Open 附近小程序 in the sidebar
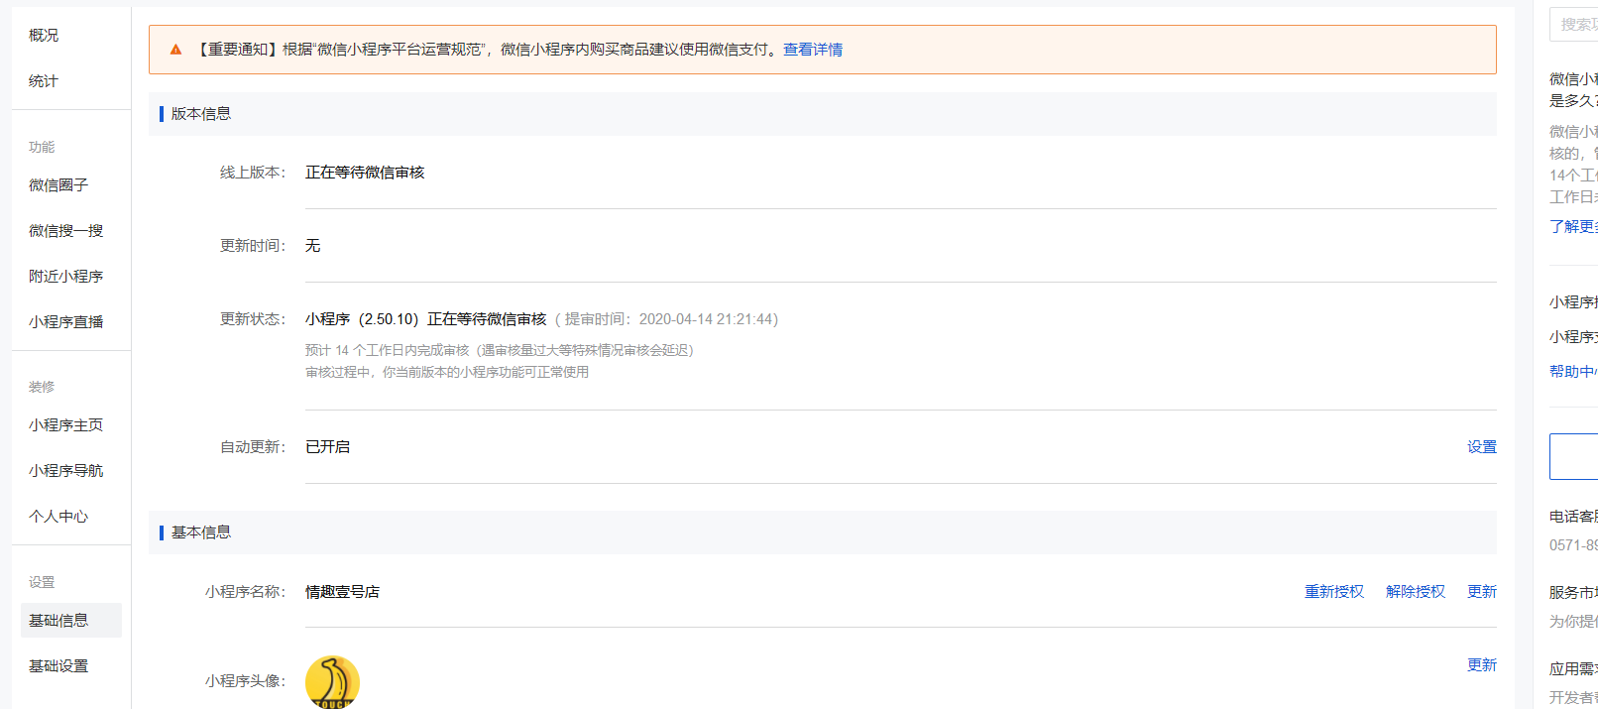The width and height of the screenshot is (1598, 709). pyautogui.click(x=65, y=277)
